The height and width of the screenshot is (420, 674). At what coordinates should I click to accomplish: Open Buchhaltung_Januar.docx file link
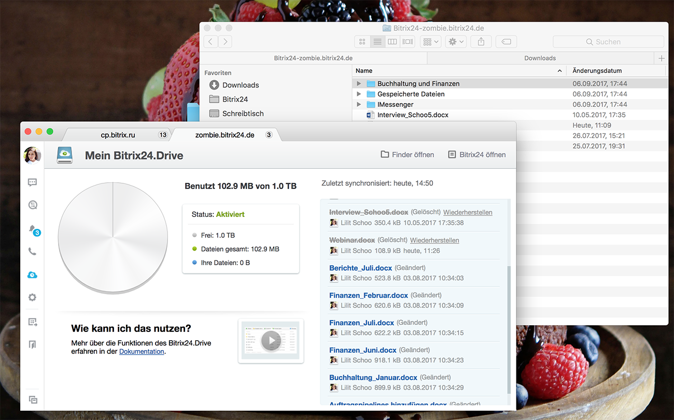click(373, 378)
